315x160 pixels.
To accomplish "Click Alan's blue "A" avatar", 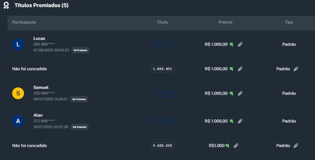I will coord(18,121).
